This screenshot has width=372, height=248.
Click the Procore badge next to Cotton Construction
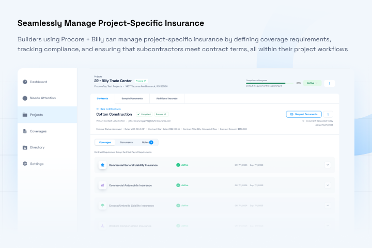point(161,114)
